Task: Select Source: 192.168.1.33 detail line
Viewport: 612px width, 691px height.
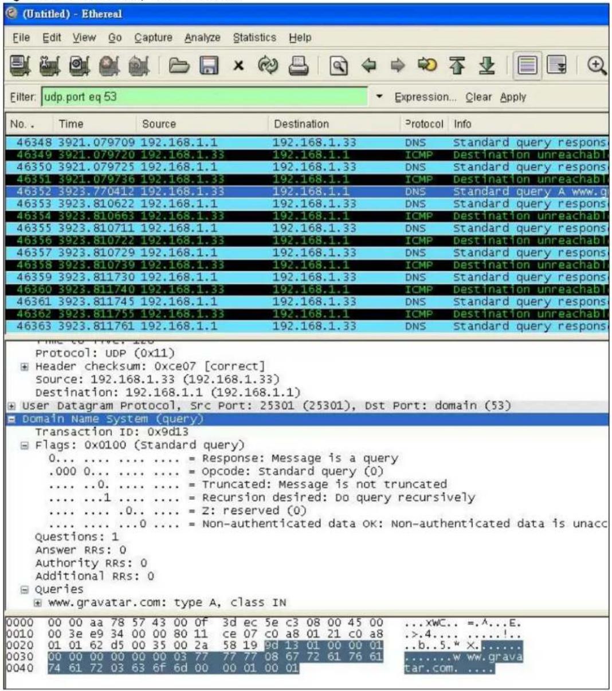Action: tap(157, 379)
